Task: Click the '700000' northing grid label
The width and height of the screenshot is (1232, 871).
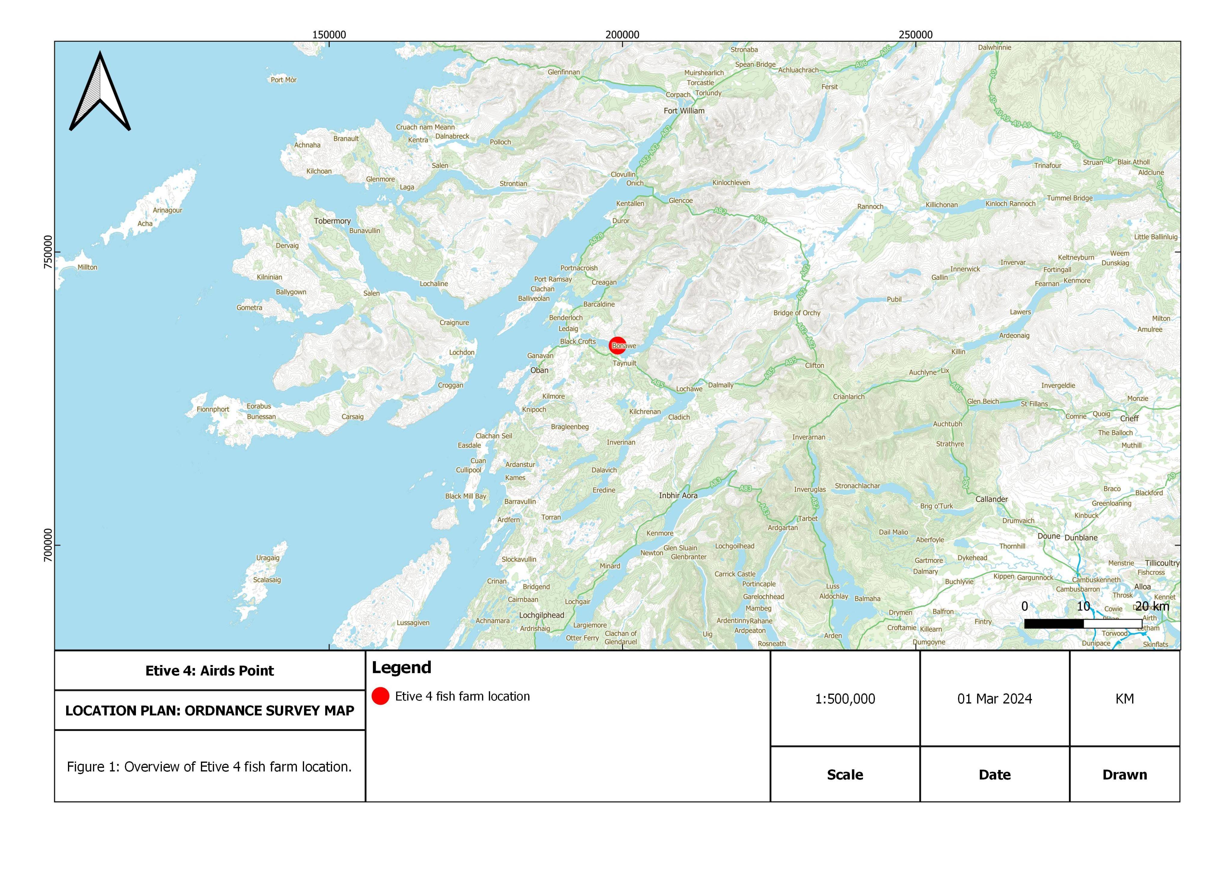Action: pyautogui.click(x=48, y=545)
